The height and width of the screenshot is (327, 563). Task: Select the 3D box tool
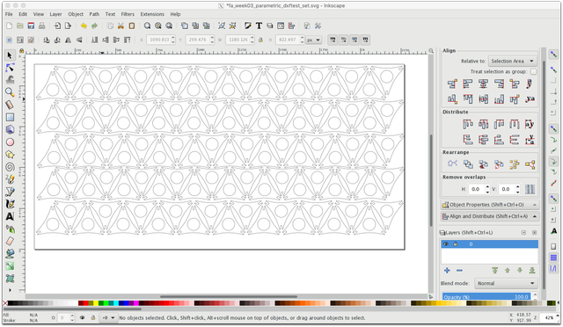[10, 129]
